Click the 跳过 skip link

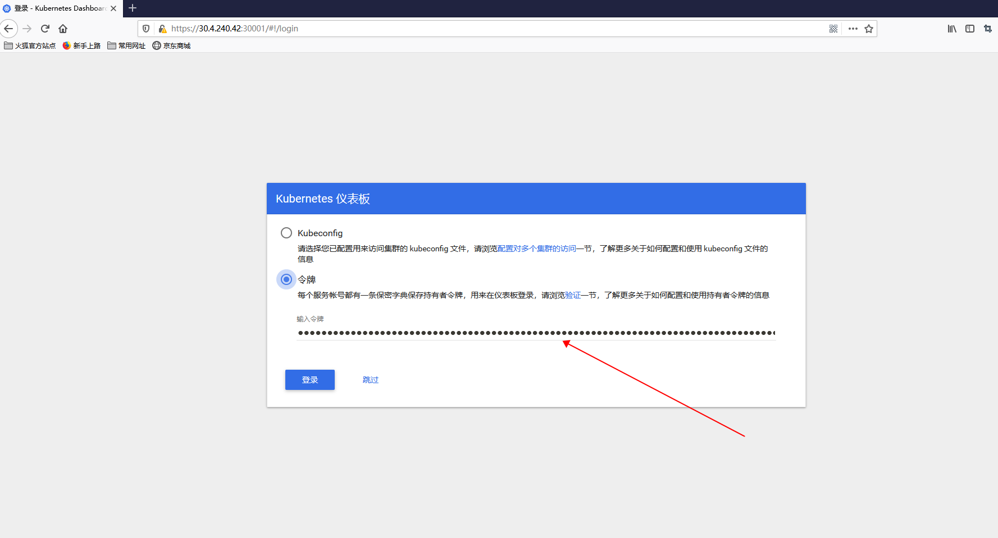click(371, 380)
